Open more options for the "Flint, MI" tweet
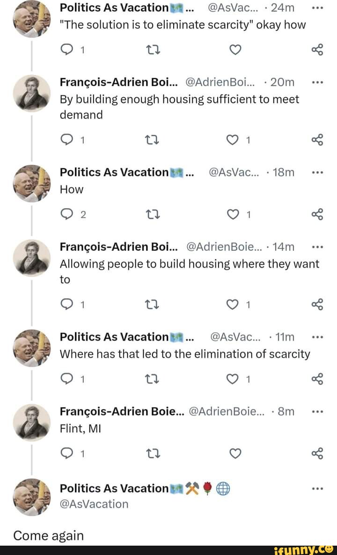This screenshot has height=555, width=337. tap(318, 411)
